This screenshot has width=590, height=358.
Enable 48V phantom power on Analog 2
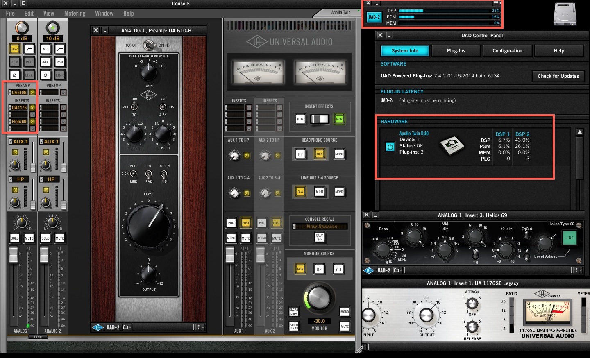point(45,62)
